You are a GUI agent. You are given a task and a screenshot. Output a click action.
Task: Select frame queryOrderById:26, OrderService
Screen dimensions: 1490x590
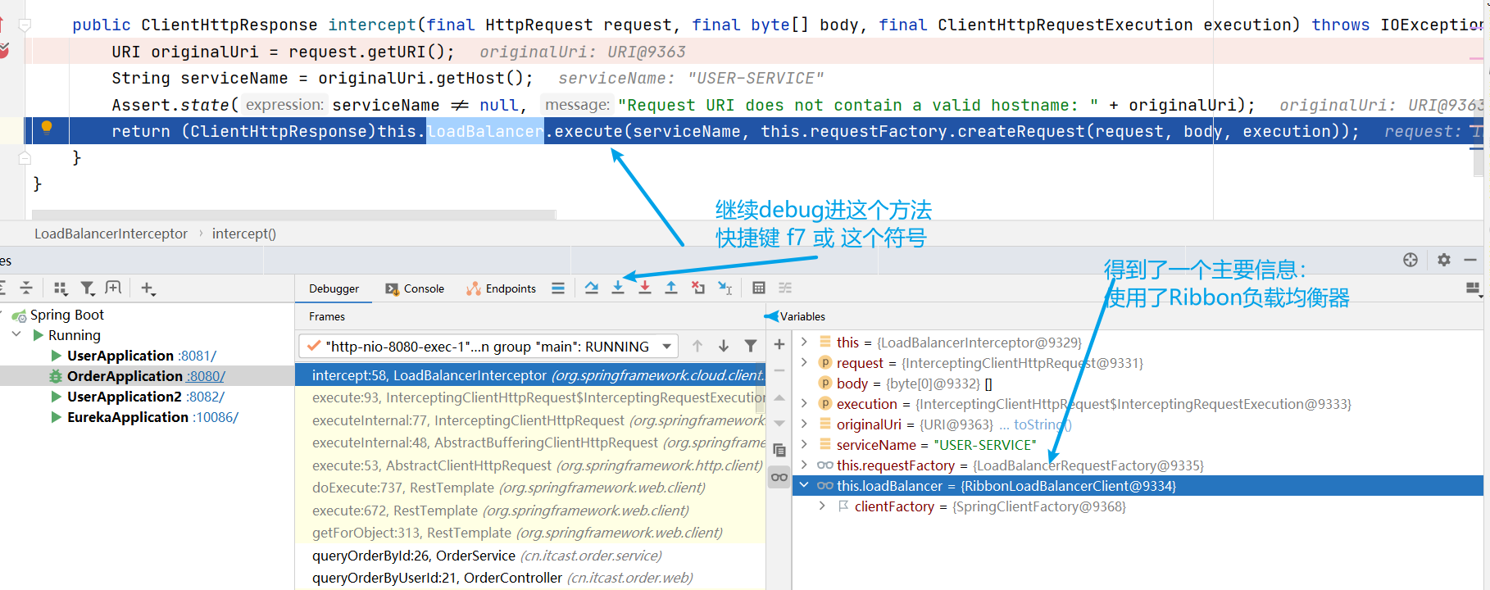(x=530, y=556)
